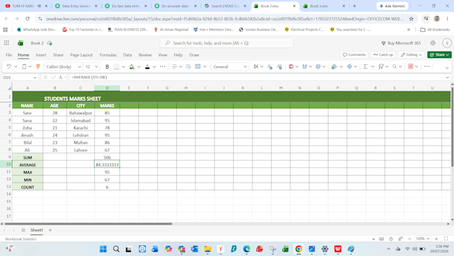Open the Name Box D10 dropdown
Viewport: 454px width, 256px height.
[35, 78]
